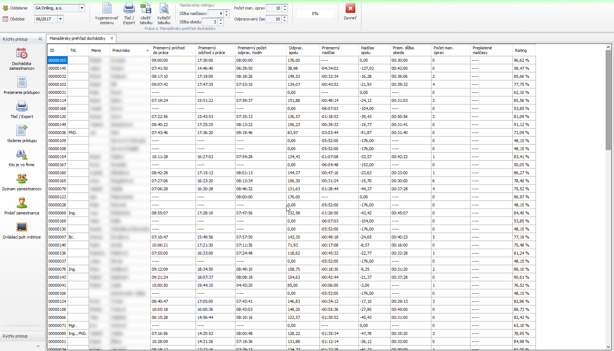Screen dimensions: 614x351
Task: Expand the bottom quick access chevron
Action: [x=38, y=346]
